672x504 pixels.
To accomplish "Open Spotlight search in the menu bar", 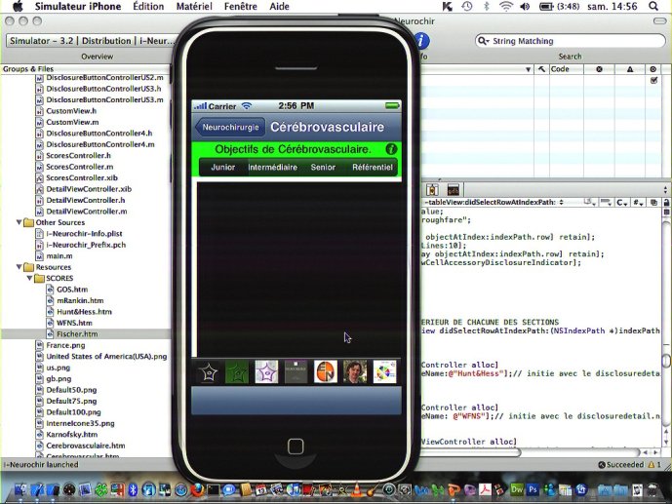I will [653, 7].
